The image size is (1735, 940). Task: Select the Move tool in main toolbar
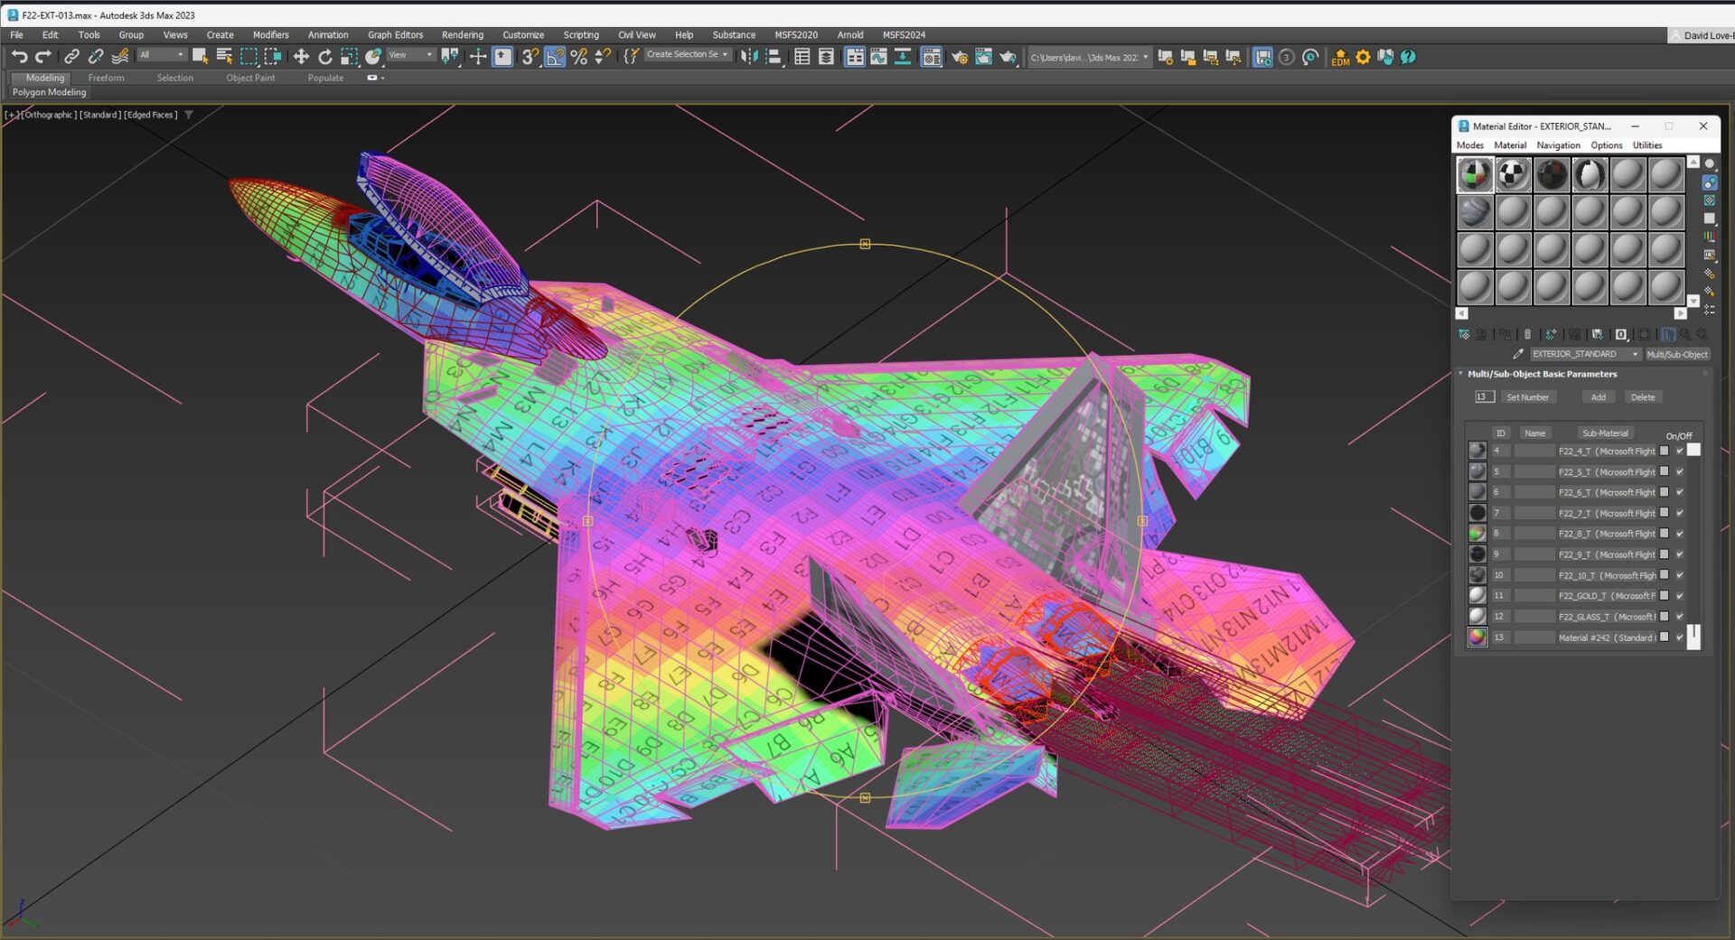pos(301,57)
